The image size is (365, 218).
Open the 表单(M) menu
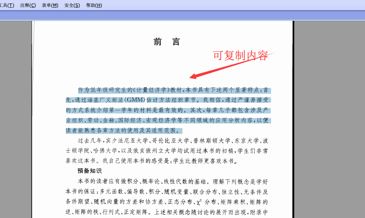click(50, 5)
